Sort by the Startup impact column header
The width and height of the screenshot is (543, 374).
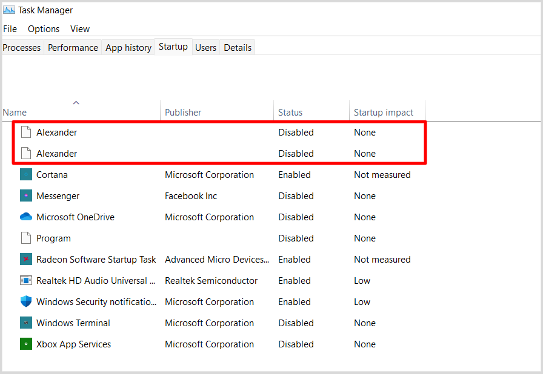(x=384, y=113)
